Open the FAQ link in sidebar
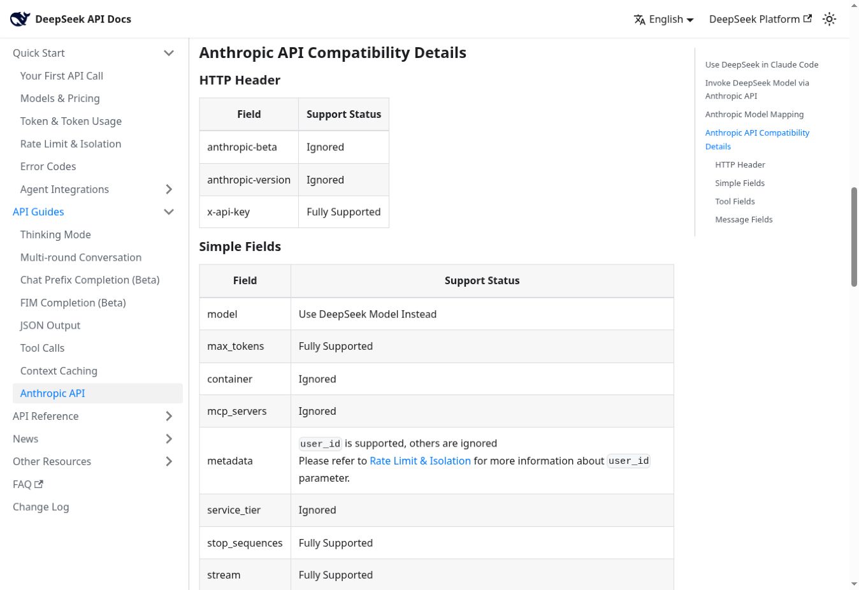 28,484
